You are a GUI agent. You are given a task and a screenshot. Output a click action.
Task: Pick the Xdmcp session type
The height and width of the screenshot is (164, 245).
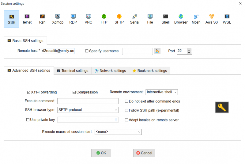tap(58, 19)
